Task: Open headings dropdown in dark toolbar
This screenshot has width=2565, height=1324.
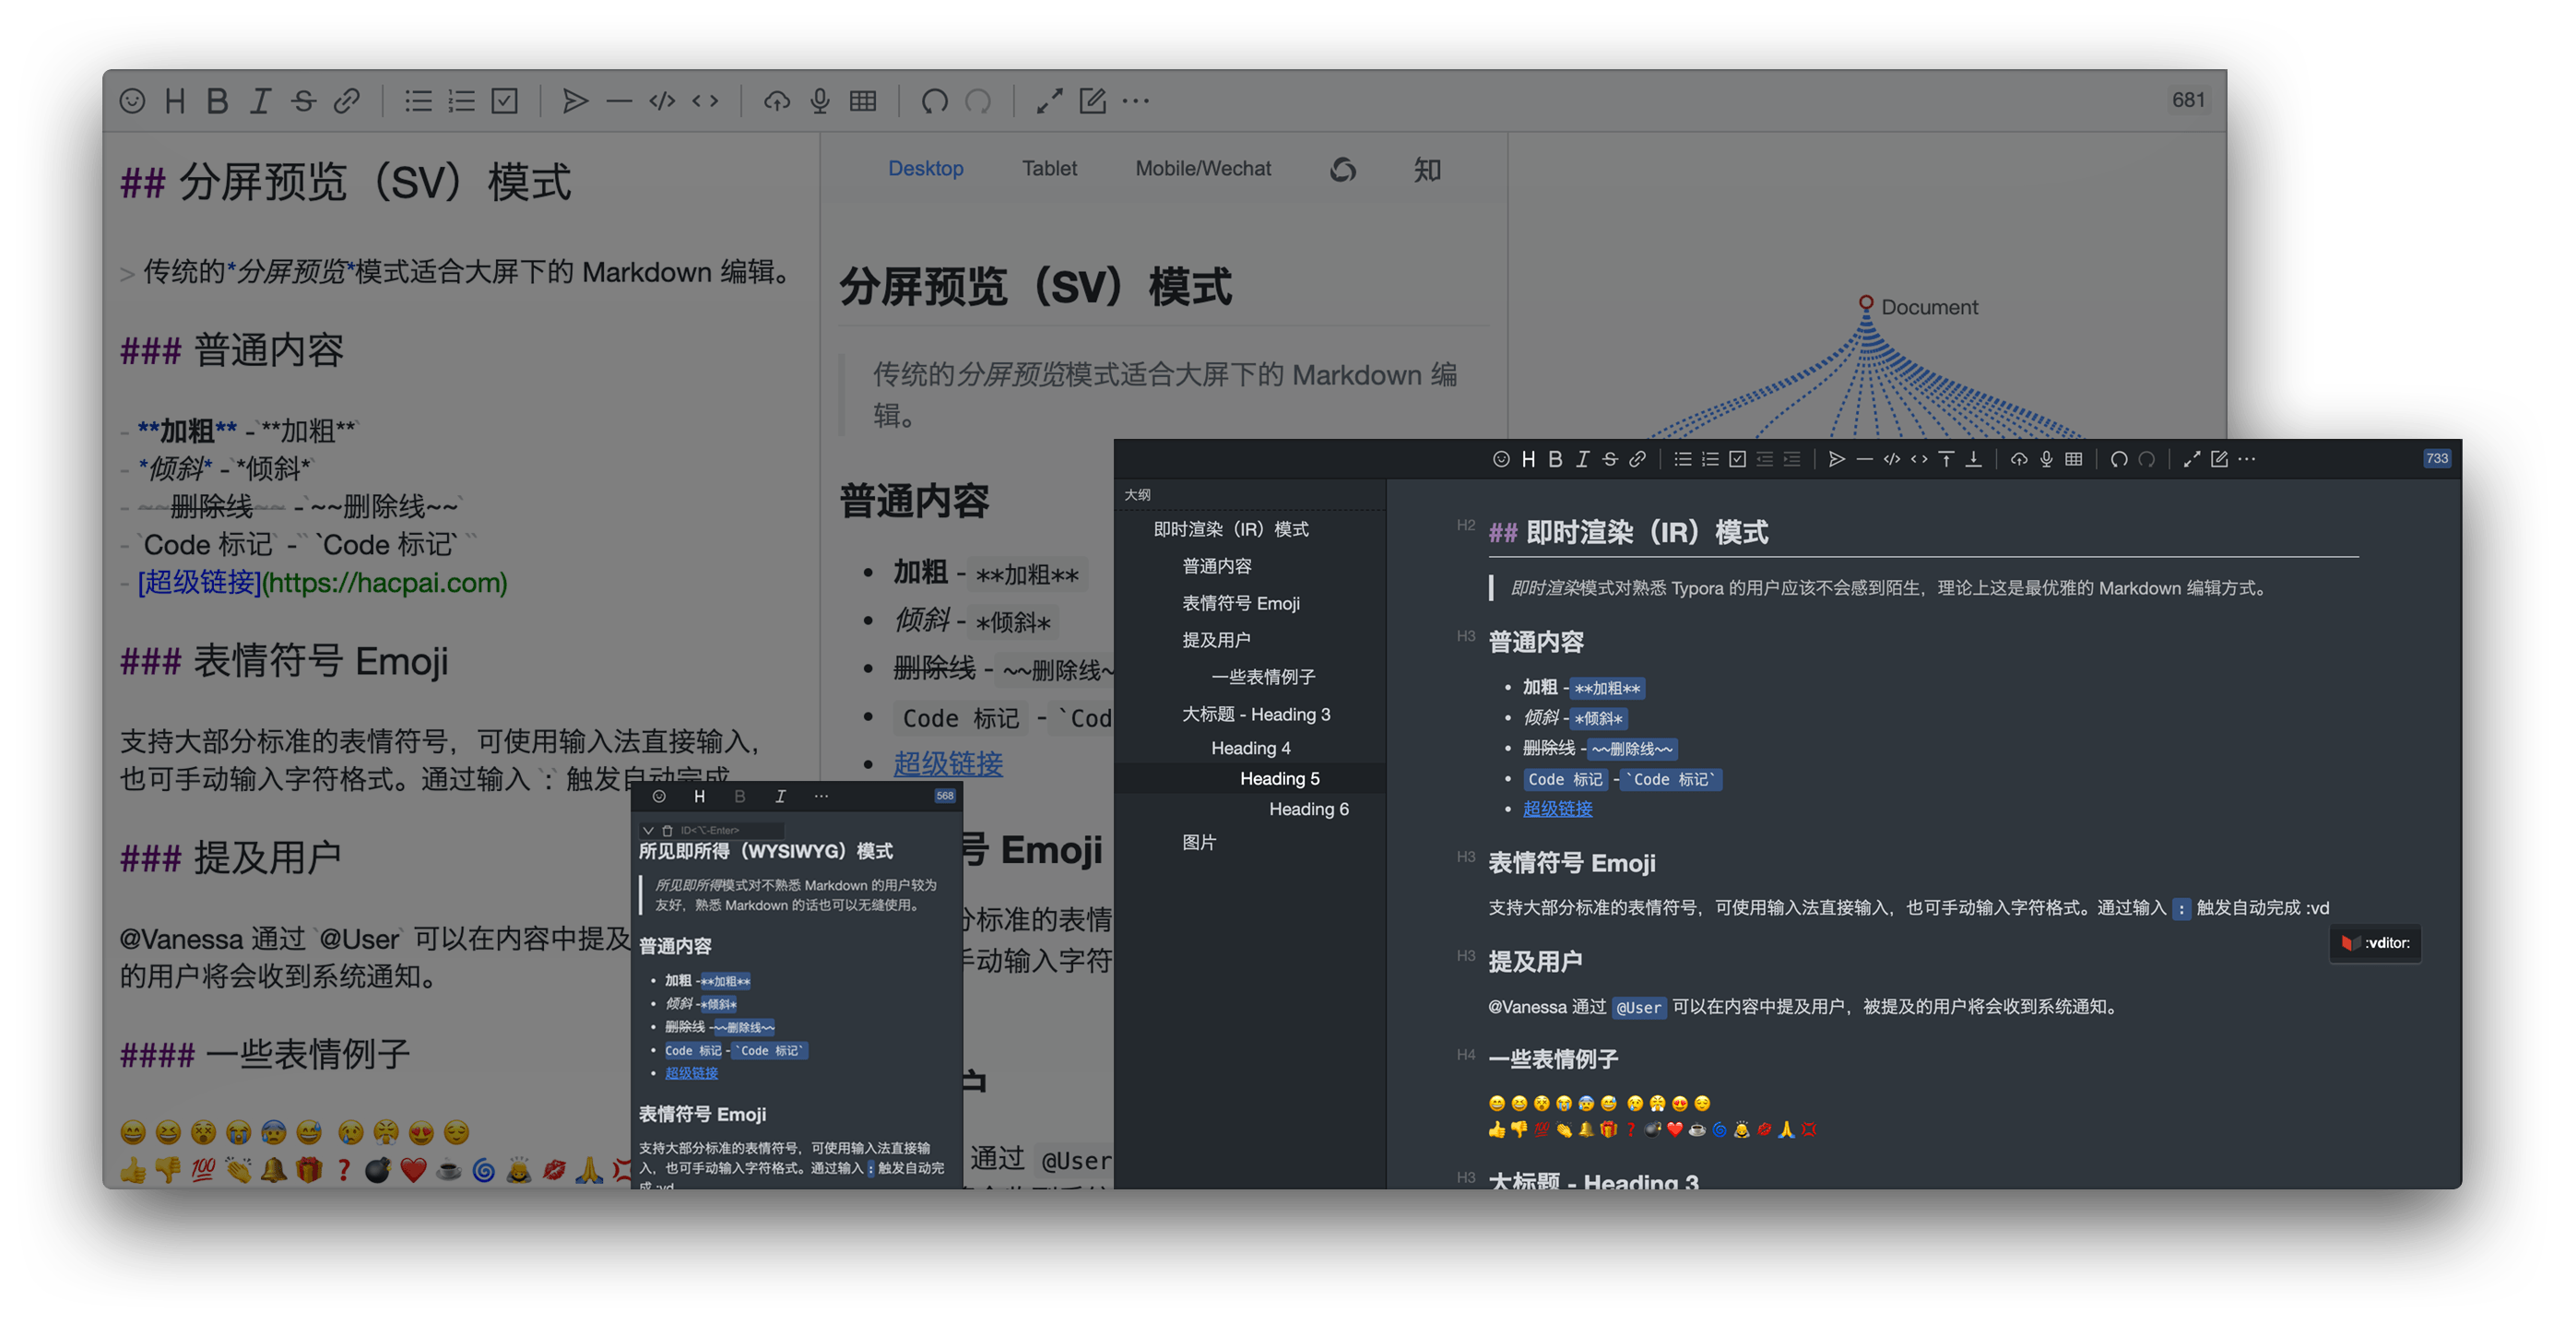Action: click(x=1529, y=459)
